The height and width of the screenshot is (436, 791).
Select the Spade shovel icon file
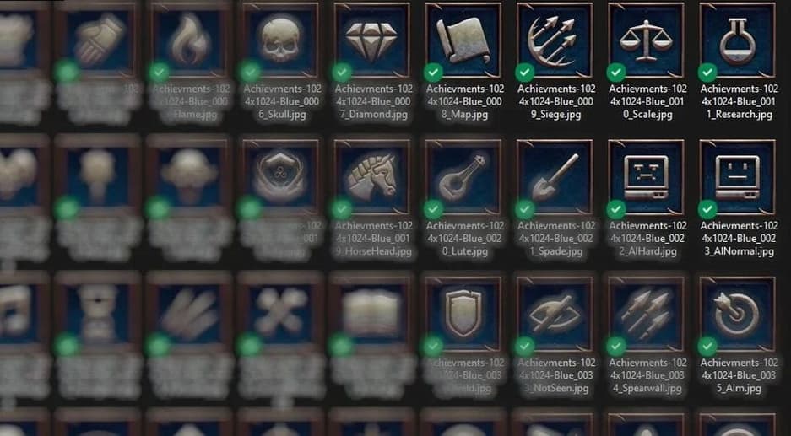coord(555,177)
